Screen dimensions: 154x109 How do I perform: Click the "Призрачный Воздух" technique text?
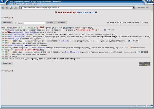[108, 37]
